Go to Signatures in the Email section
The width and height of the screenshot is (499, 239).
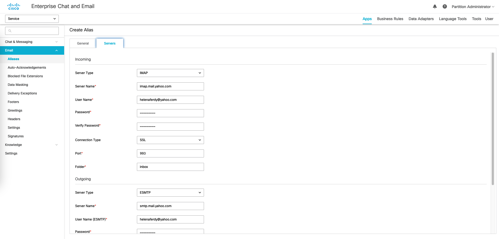tap(16, 136)
